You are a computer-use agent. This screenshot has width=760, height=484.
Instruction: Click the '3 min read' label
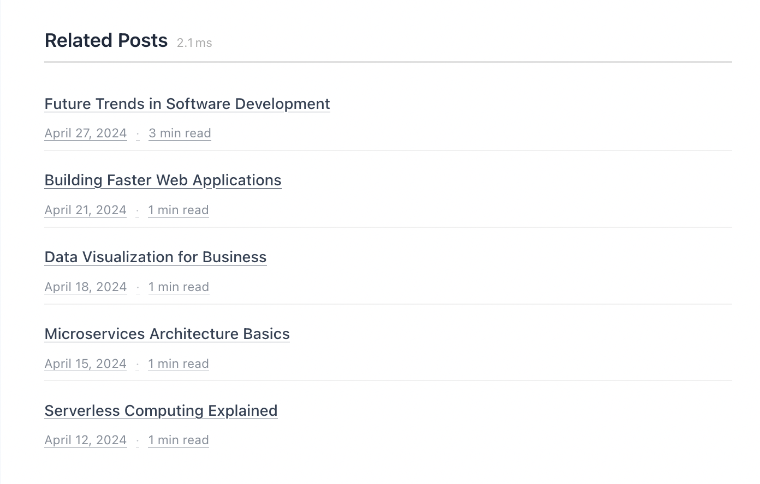pyautogui.click(x=180, y=134)
